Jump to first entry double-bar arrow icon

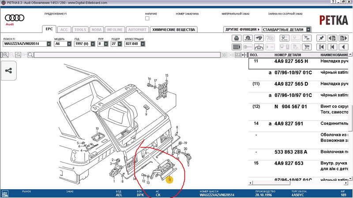[x=321, y=47]
